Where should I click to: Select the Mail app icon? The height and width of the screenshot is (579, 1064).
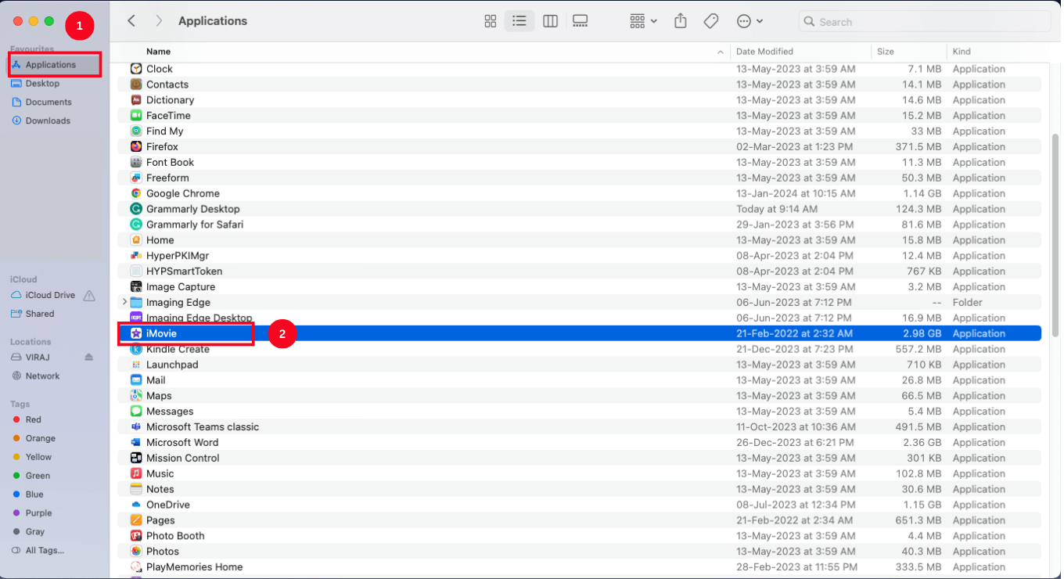136,380
